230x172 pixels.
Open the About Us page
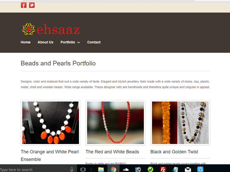click(x=45, y=42)
